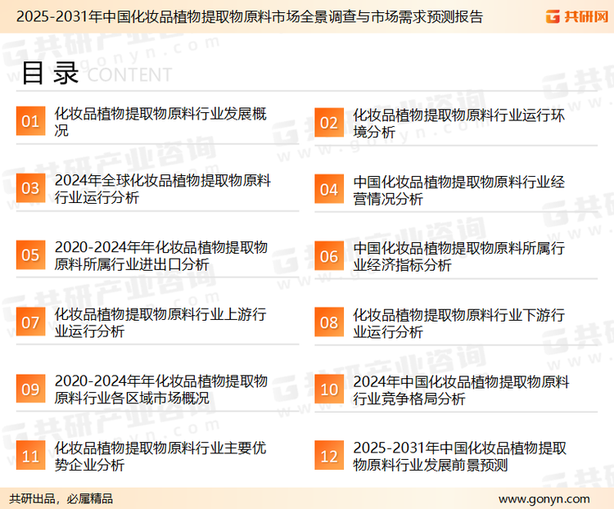
Task: Open www.gonyn.com link in footer
Action: click(544, 499)
